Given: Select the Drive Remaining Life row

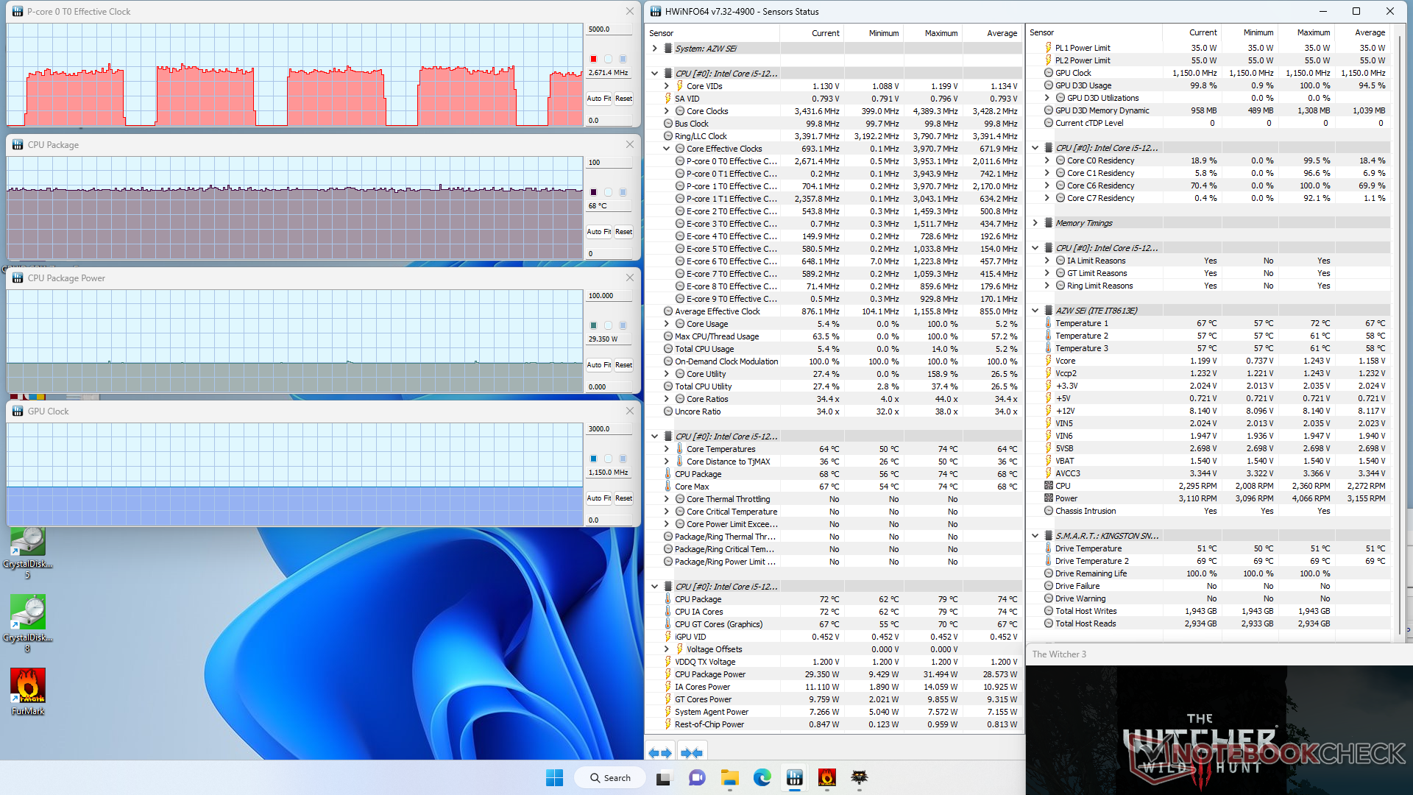Looking at the screenshot, I should (x=1208, y=573).
